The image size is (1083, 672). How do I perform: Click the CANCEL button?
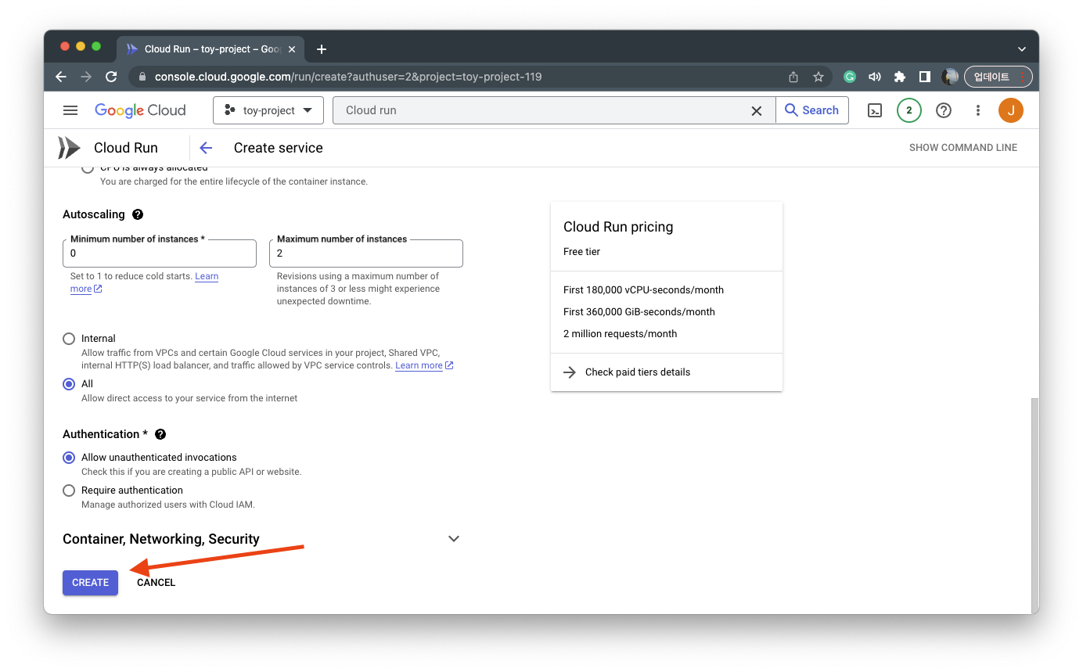[156, 583]
